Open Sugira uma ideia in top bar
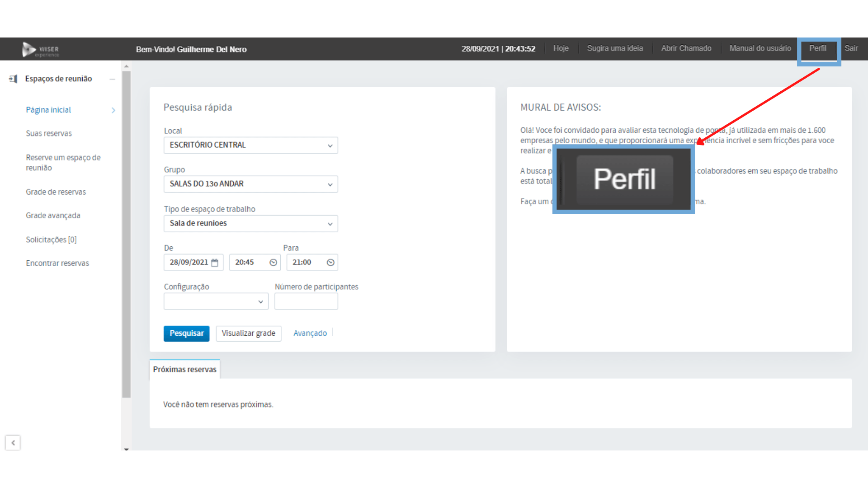This screenshot has height=488, width=868. pyautogui.click(x=615, y=48)
